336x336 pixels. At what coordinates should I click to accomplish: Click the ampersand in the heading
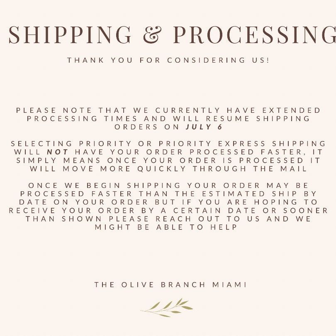pyautogui.click(x=152, y=34)
